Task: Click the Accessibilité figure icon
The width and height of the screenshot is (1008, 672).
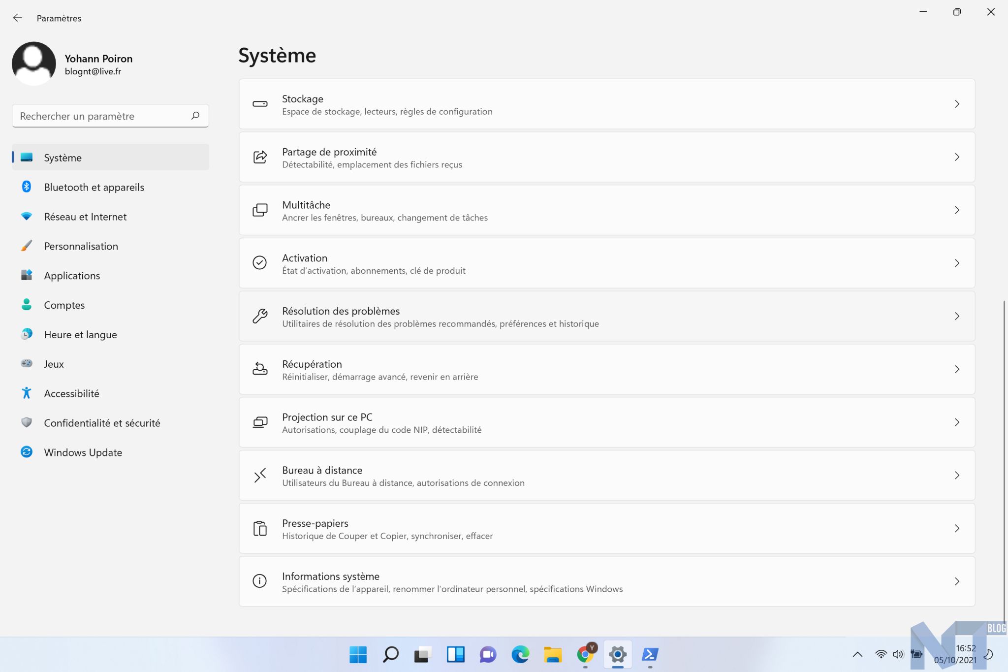Action: pyautogui.click(x=27, y=393)
